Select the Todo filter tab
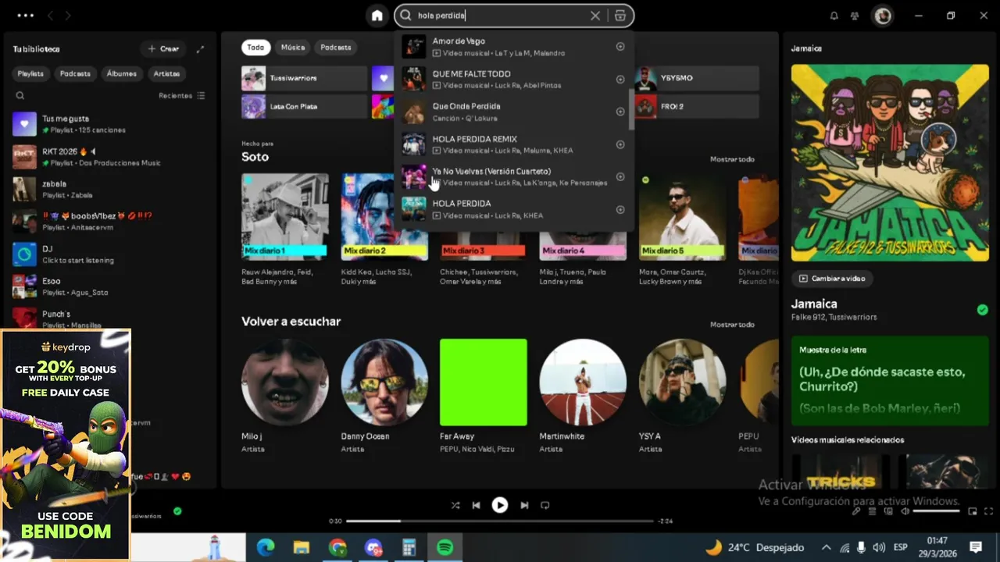Screen dimensions: 1000x562 point(255,48)
